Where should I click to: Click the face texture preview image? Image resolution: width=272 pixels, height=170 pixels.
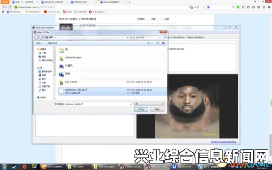(x=187, y=106)
